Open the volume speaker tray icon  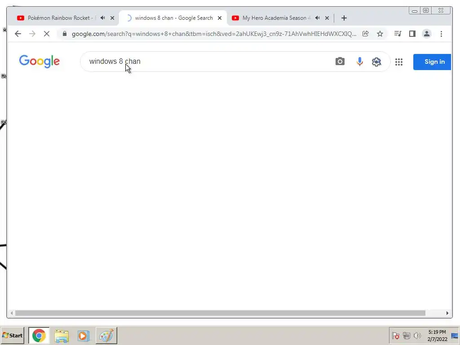pos(417,335)
